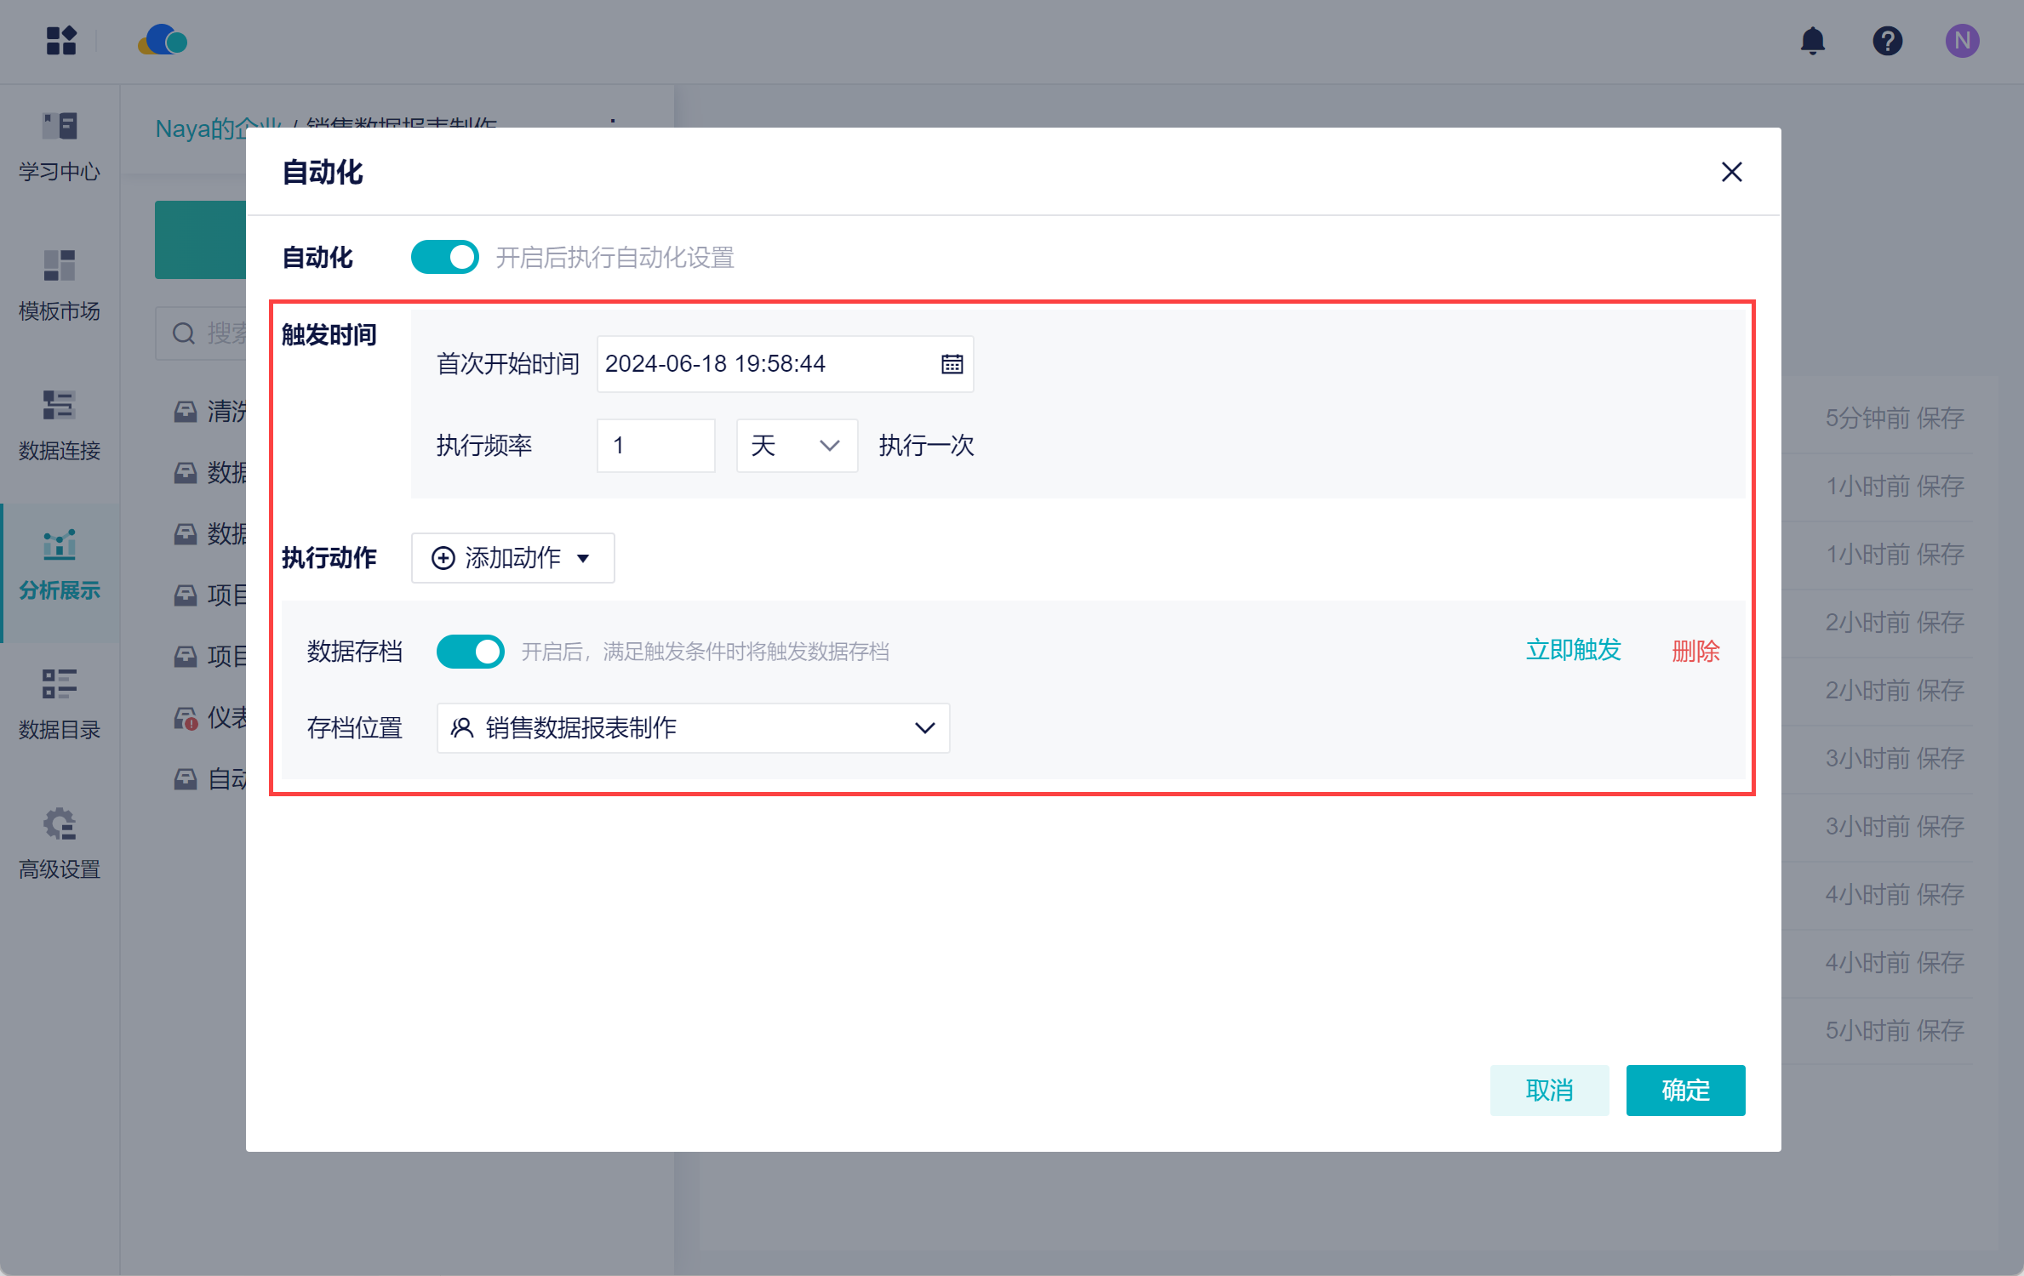Click the app grid launcher icon
This screenshot has width=2024, height=1276.
tap(61, 41)
